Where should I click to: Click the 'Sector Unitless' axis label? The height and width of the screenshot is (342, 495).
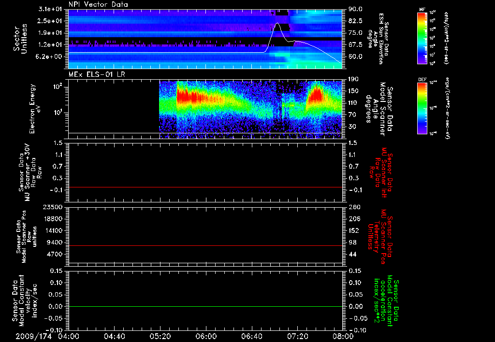pos(20,39)
